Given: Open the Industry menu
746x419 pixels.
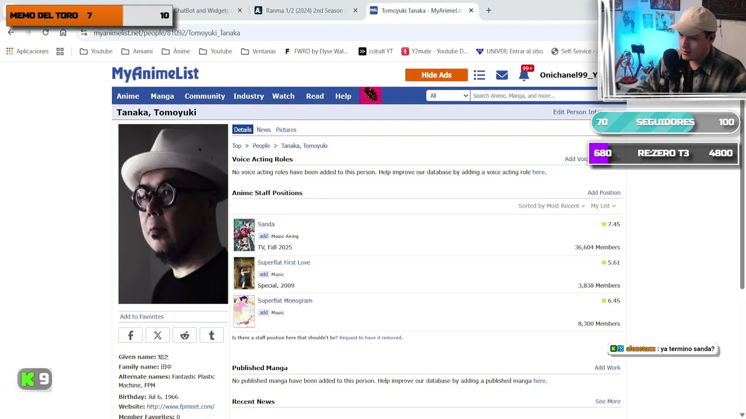Looking at the screenshot, I should [x=248, y=96].
